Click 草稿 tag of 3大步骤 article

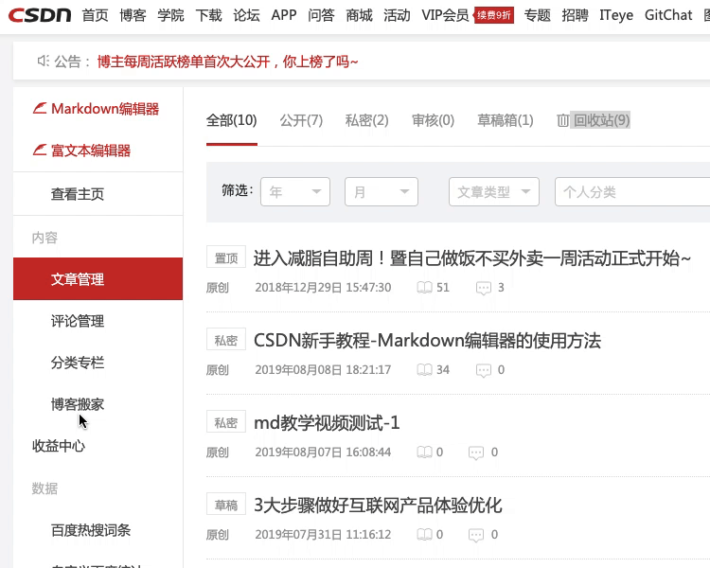point(226,505)
